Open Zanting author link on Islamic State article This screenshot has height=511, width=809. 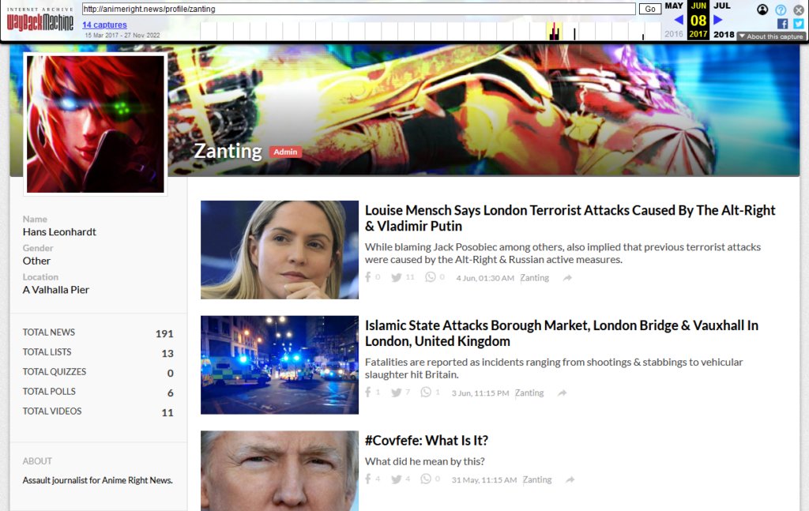[x=529, y=393]
